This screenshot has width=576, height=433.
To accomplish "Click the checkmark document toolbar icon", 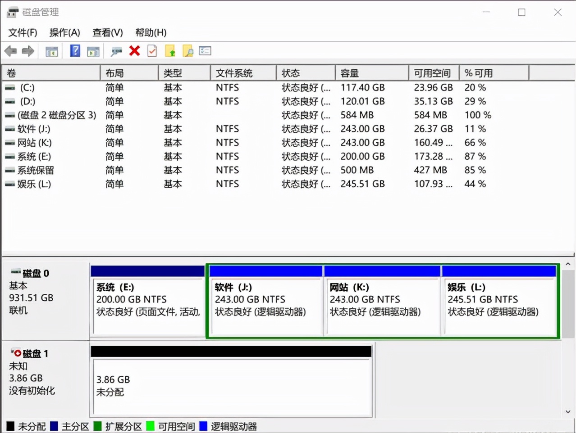I will (152, 51).
